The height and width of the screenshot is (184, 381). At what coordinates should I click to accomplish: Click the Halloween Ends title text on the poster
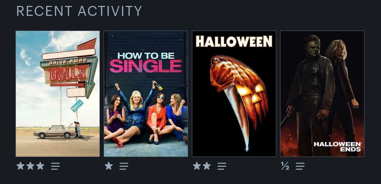pyautogui.click(x=337, y=147)
